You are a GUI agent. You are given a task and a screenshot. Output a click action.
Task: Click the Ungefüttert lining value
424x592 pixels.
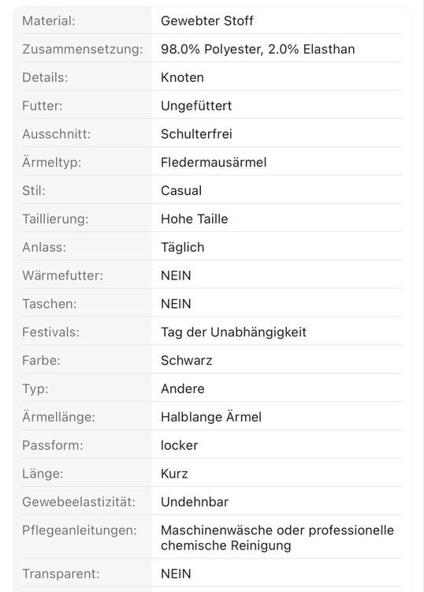(196, 106)
